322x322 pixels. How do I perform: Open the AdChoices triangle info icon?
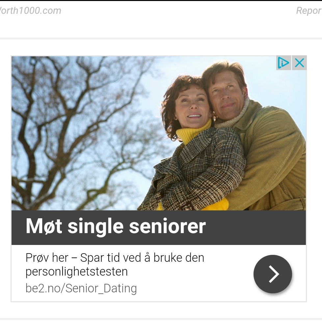point(283,63)
